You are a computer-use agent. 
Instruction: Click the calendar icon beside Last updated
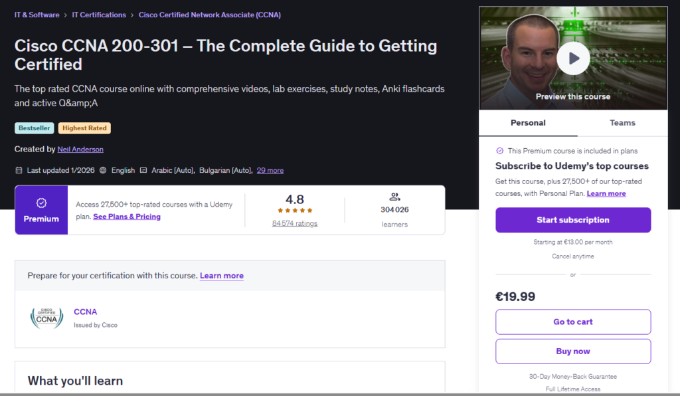[x=19, y=170]
